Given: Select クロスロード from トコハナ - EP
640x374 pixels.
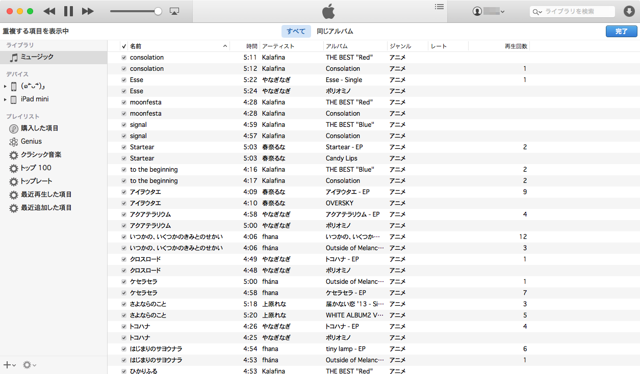Looking at the screenshot, I should tap(373, 259).
